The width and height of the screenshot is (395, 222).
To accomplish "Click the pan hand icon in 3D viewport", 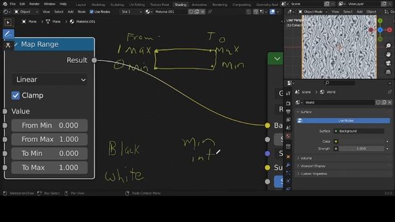I will click(x=388, y=54).
